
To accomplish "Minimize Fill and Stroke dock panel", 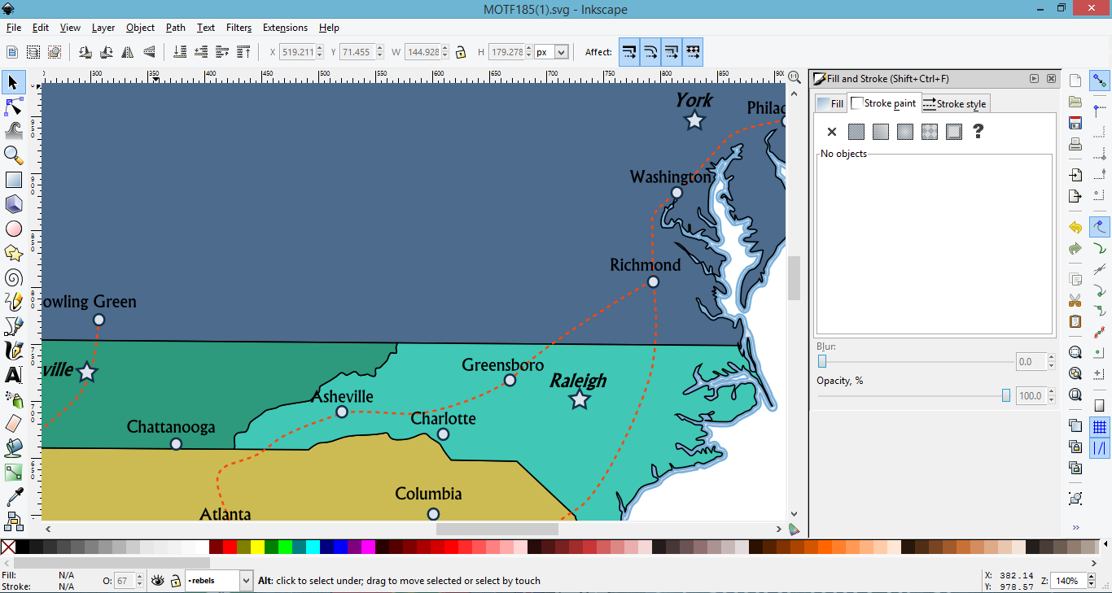I will click(1034, 79).
